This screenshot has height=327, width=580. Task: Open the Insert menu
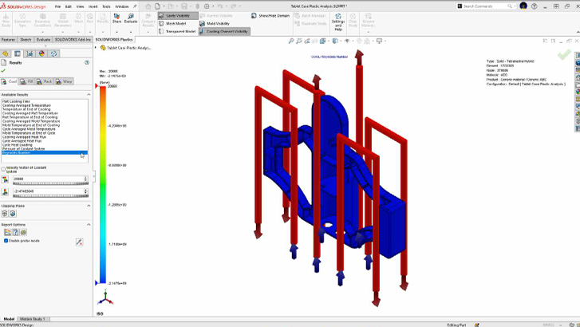coord(93,6)
